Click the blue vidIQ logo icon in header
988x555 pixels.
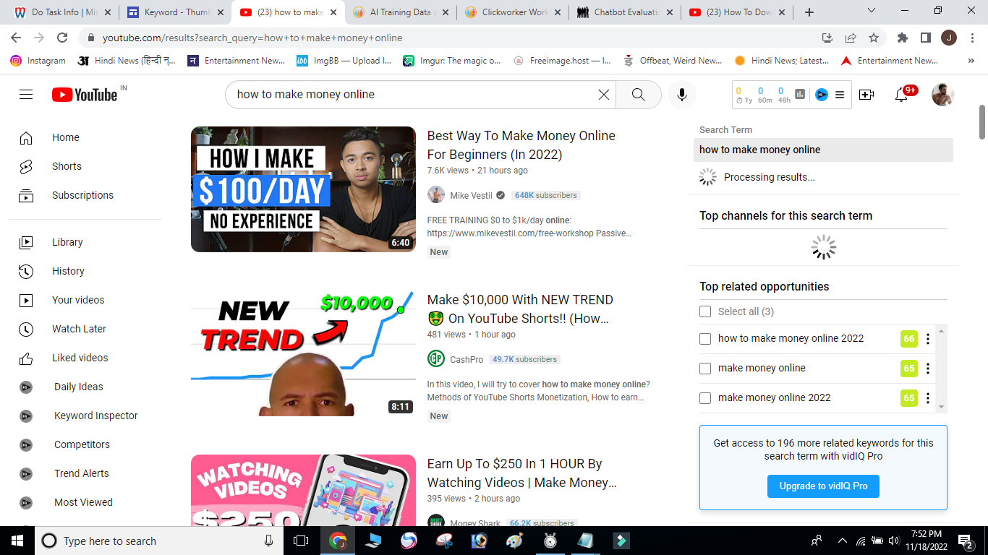(821, 94)
